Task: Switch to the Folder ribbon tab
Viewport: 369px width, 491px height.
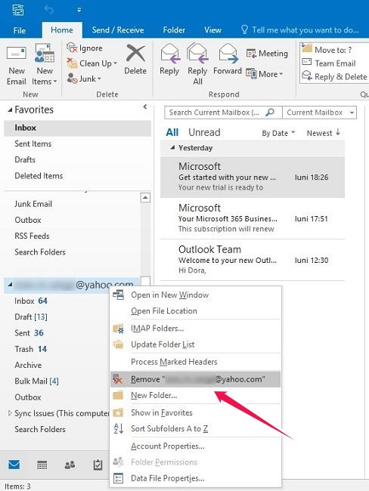Action: 174,29
